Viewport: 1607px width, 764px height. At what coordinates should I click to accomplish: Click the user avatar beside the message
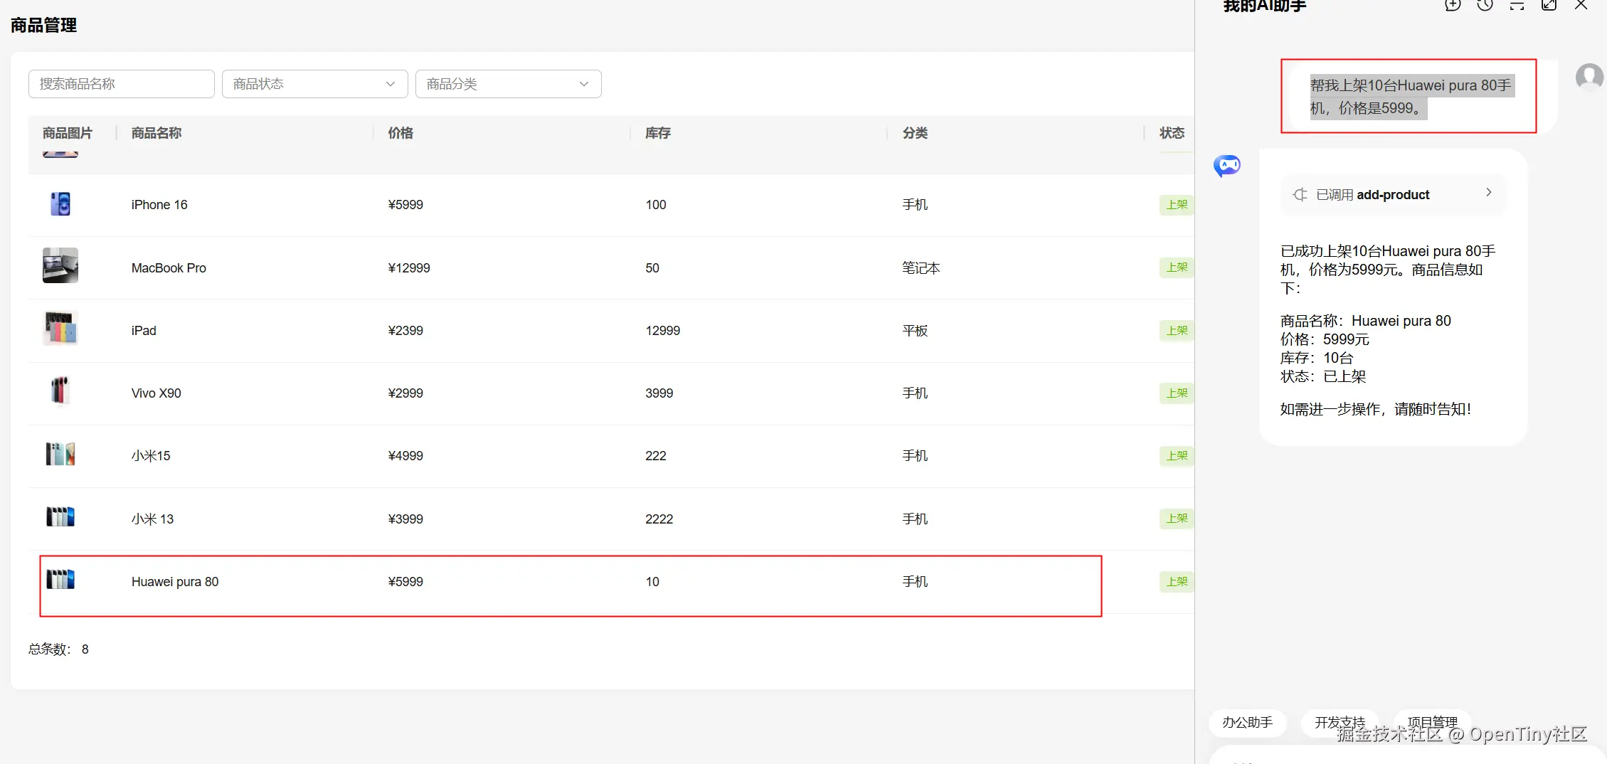(x=1589, y=77)
